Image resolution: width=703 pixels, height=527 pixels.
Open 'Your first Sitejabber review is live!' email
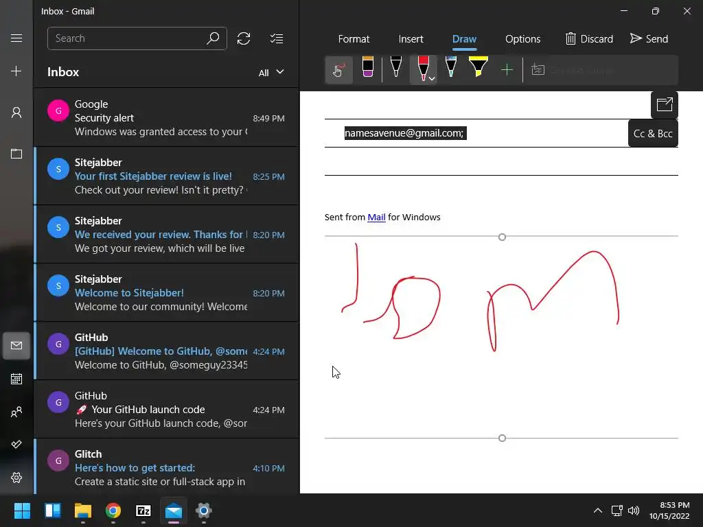[166, 176]
